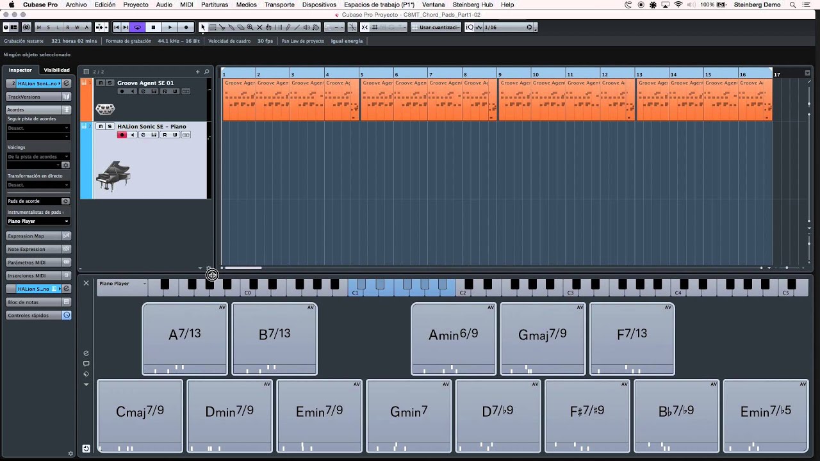The height and width of the screenshot is (461, 820).
Task: Edit instrument on HALion Piano track
Action: click(143, 135)
